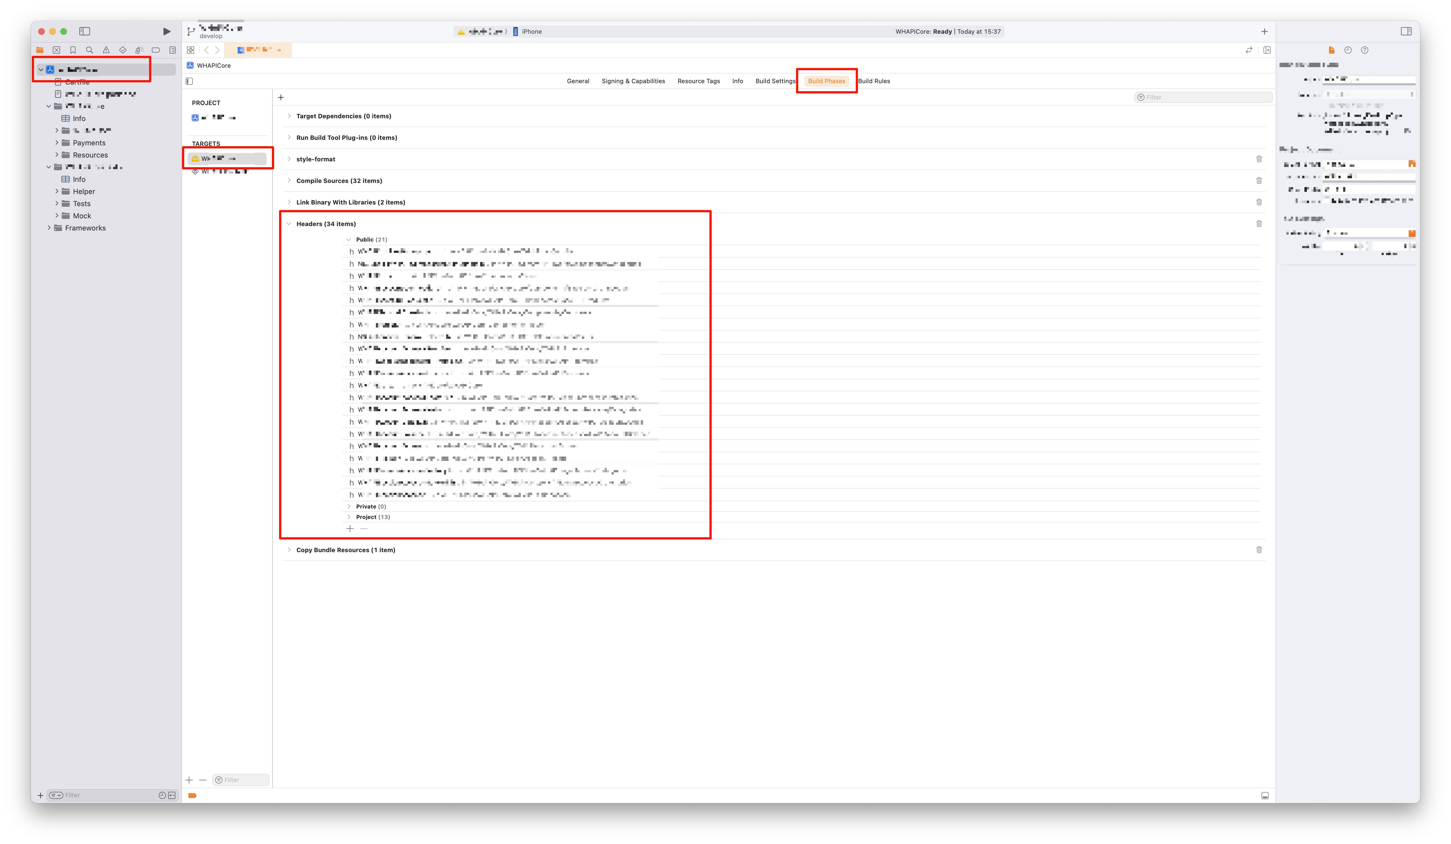Remove selected header with minus

point(363,528)
